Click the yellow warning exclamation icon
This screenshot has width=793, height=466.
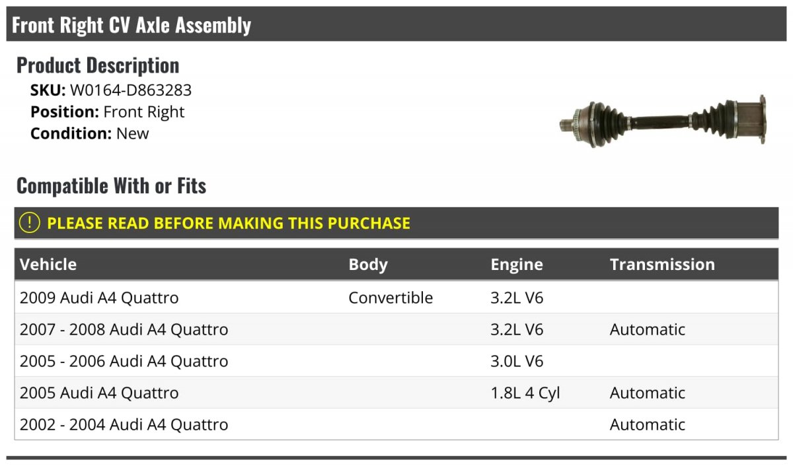[30, 223]
